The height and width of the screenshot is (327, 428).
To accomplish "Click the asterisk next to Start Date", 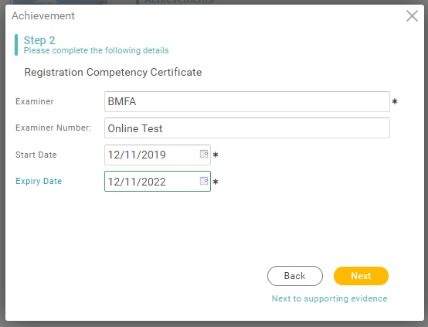I will pos(216,155).
